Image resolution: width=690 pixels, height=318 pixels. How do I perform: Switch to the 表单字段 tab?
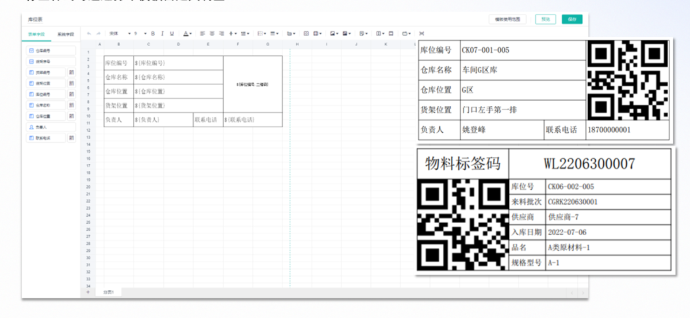coord(36,35)
